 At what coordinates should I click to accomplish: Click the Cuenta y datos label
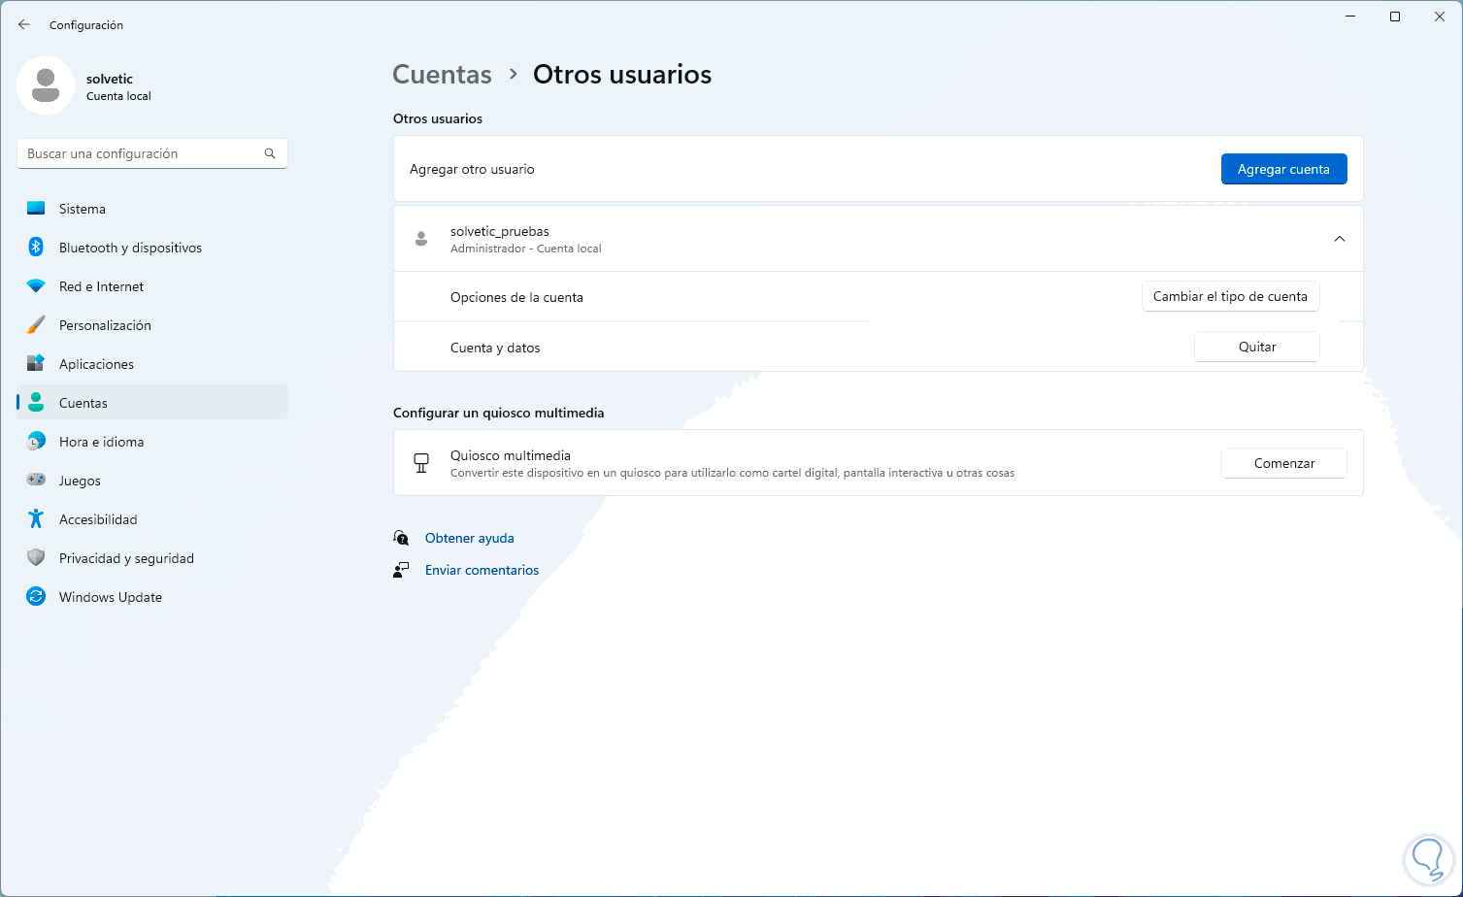pyautogui.click(x=495, y=348)
